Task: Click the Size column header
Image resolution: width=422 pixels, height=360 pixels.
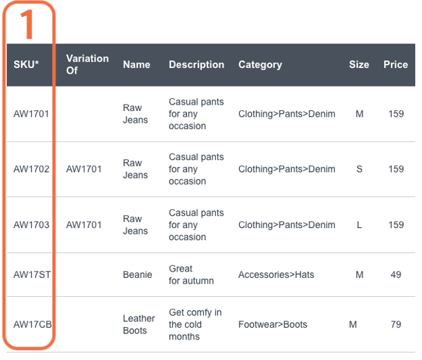Action: point(359,65)
